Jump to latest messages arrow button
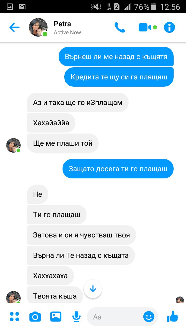This screenshot has width=186, height=330. click(x=93, y=289)
